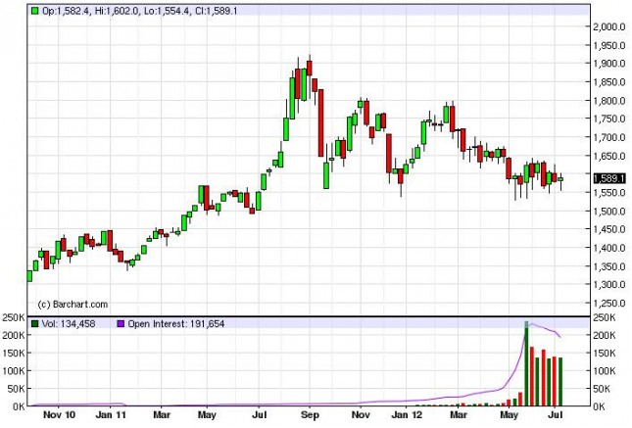The width and height of the screenshot is (632, 428).
Task: Click the OHLC readout text at top
Action: 140,11
